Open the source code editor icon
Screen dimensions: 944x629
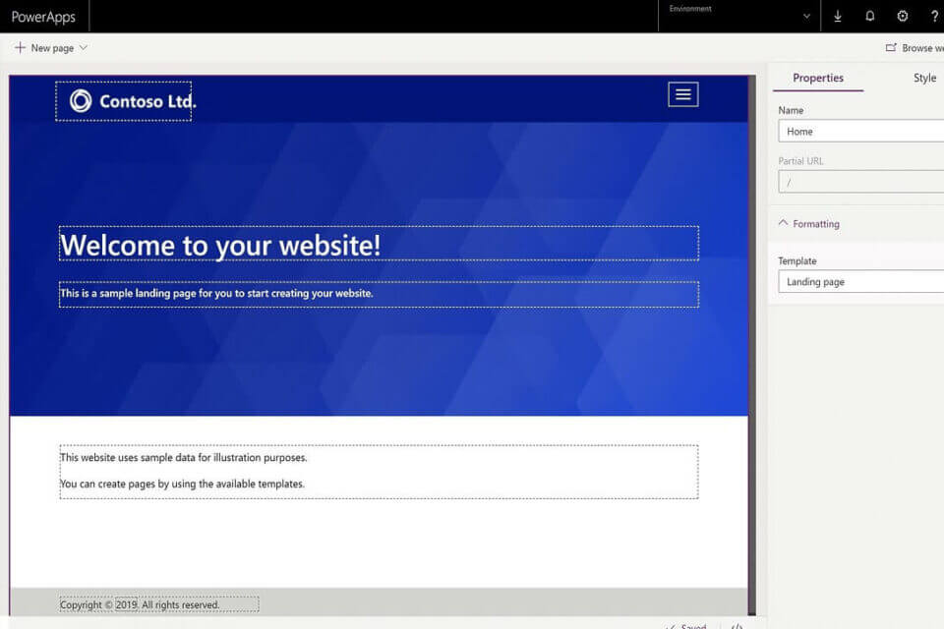tap(737, 625)
